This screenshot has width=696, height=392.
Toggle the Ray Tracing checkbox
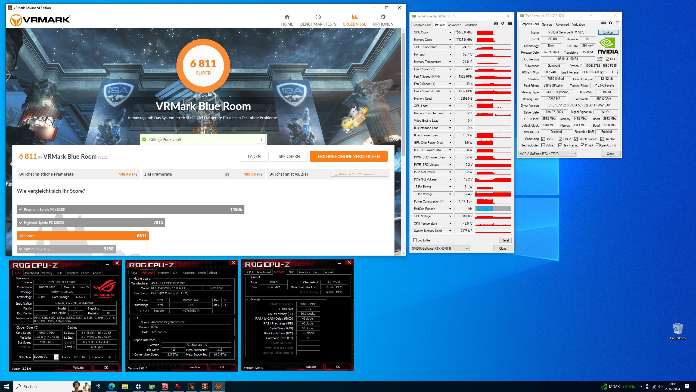coord(560,145)
